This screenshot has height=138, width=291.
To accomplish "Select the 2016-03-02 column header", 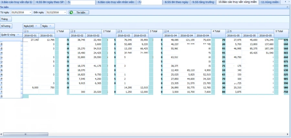I will pyautogui.click(x=93, y=35).
